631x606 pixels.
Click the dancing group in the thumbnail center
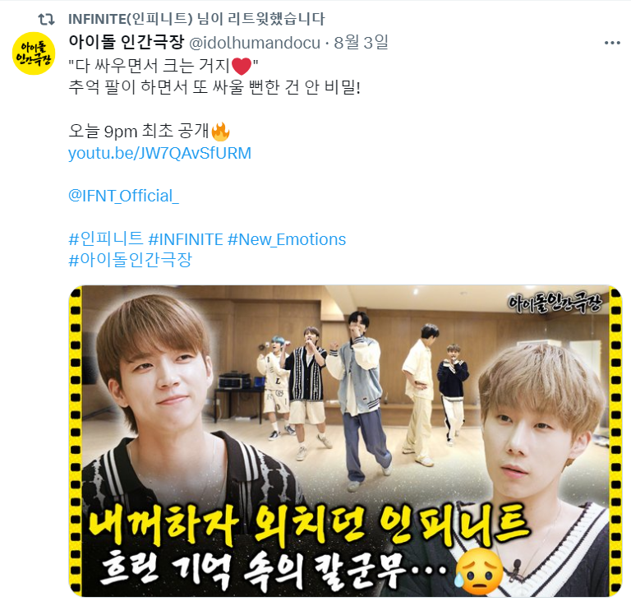[362, 392]
